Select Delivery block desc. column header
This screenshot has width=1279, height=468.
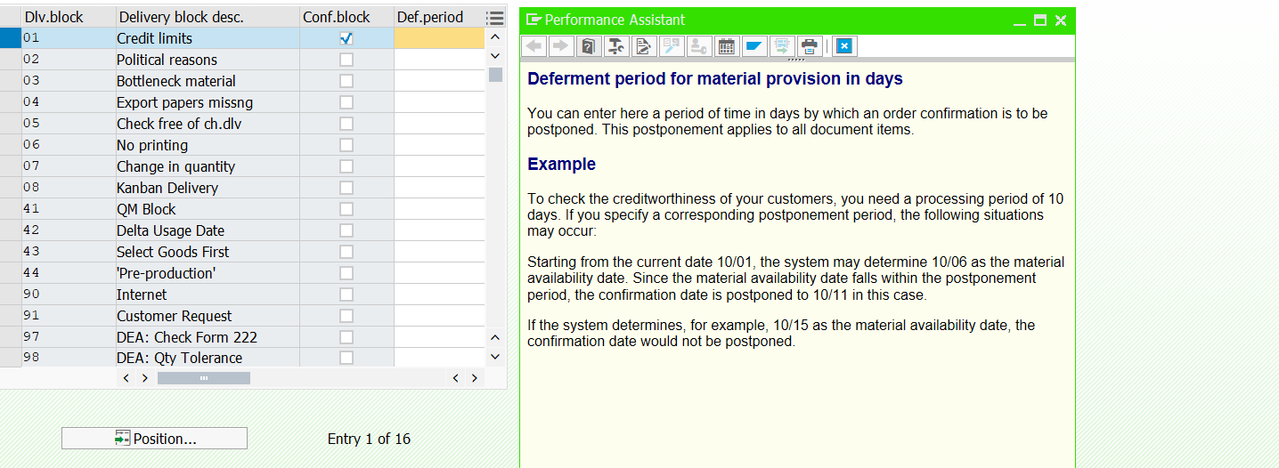tap(208, 18)
